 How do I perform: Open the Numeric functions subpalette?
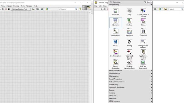click(x=116, y=23)
